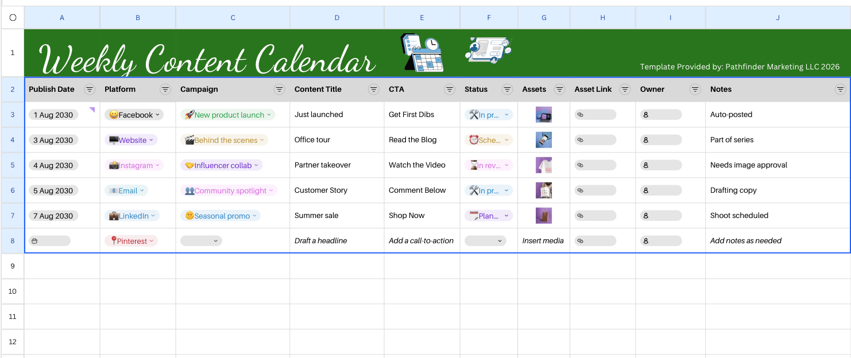Viewport: 851px width, 358px height.
Task: Open the Campaign column filter icon
Action: (x=280, y=89)
